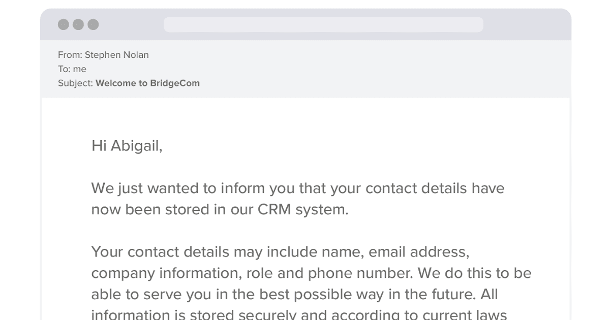
Task: Click the words "email address"
Action: coord(417,252)
